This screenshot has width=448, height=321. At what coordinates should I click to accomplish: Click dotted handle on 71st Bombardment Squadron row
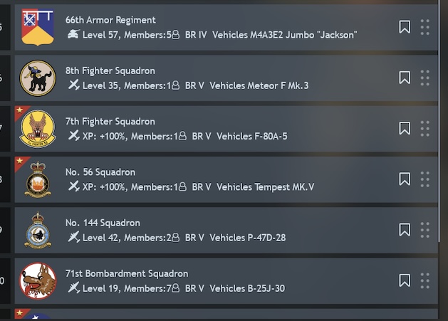(x=425, y=280)
